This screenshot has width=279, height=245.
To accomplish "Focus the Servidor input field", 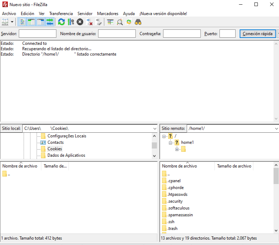I will (x=38, y=34).
